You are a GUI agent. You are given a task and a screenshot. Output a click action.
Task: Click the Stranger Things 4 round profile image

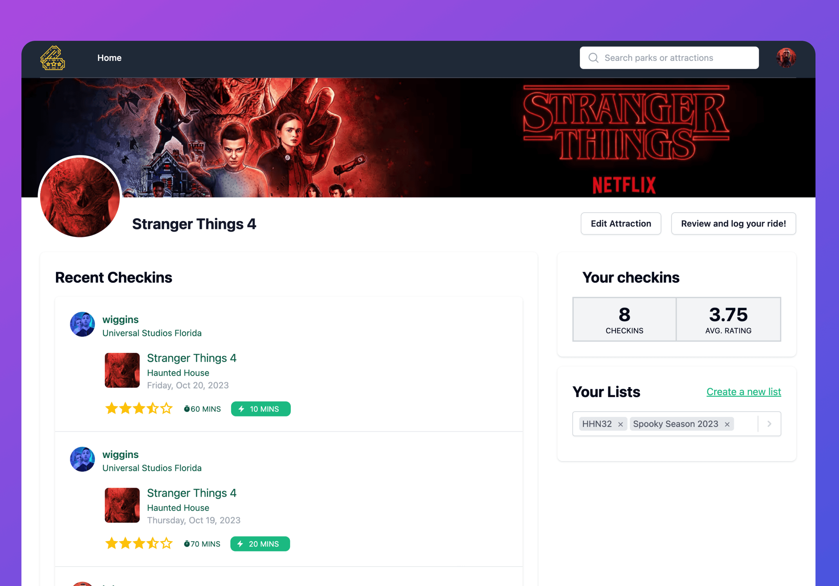[x=80, y=198]
